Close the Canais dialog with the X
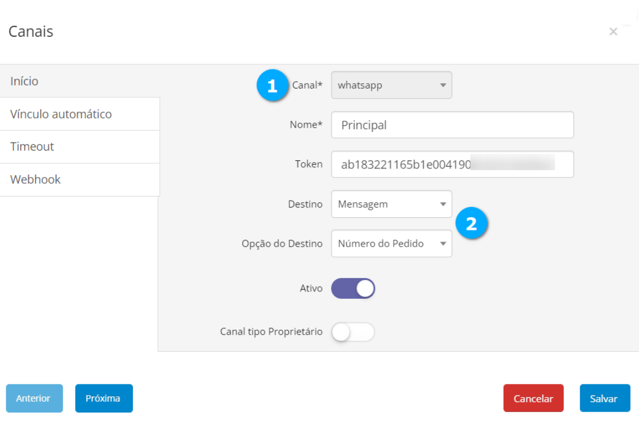This screenshot has width=639, height=423. pos(613,32)
